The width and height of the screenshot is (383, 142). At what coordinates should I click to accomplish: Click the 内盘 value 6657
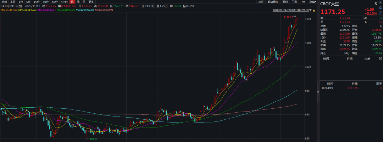click(378, 41)
